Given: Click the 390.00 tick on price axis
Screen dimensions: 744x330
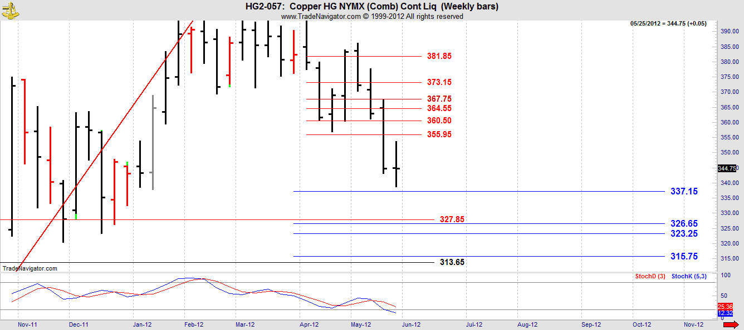Looking at the screenshot, I should pyautogui.click(x=729, y=31).
